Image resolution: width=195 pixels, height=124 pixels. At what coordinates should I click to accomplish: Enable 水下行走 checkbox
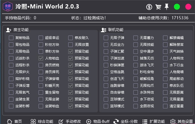(165, 65)
